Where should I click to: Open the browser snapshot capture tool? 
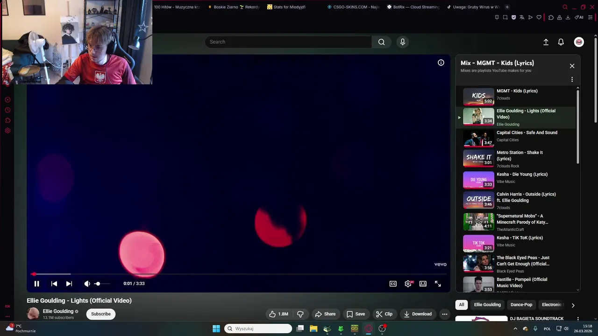tap(505, 17)
